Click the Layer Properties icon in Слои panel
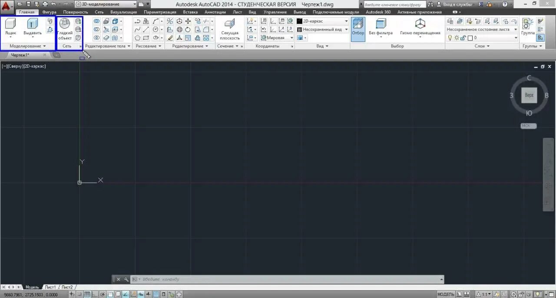Viewport: 556px width, 298px height. [x=450, y=21]
